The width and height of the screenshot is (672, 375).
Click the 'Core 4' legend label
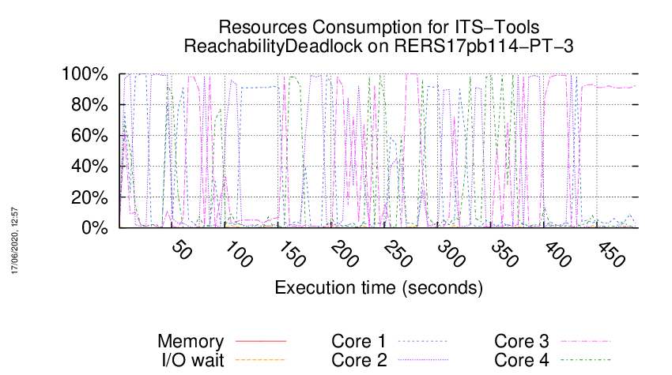(x=522, y=360)
